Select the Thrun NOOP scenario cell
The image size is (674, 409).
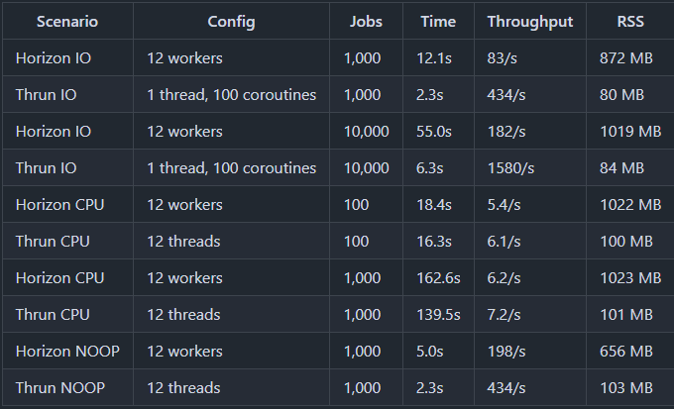tap(60, 387)
